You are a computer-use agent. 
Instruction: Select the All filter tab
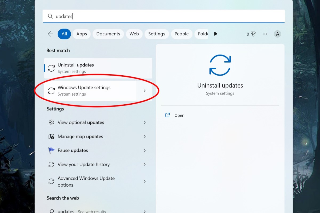point(64,34)
